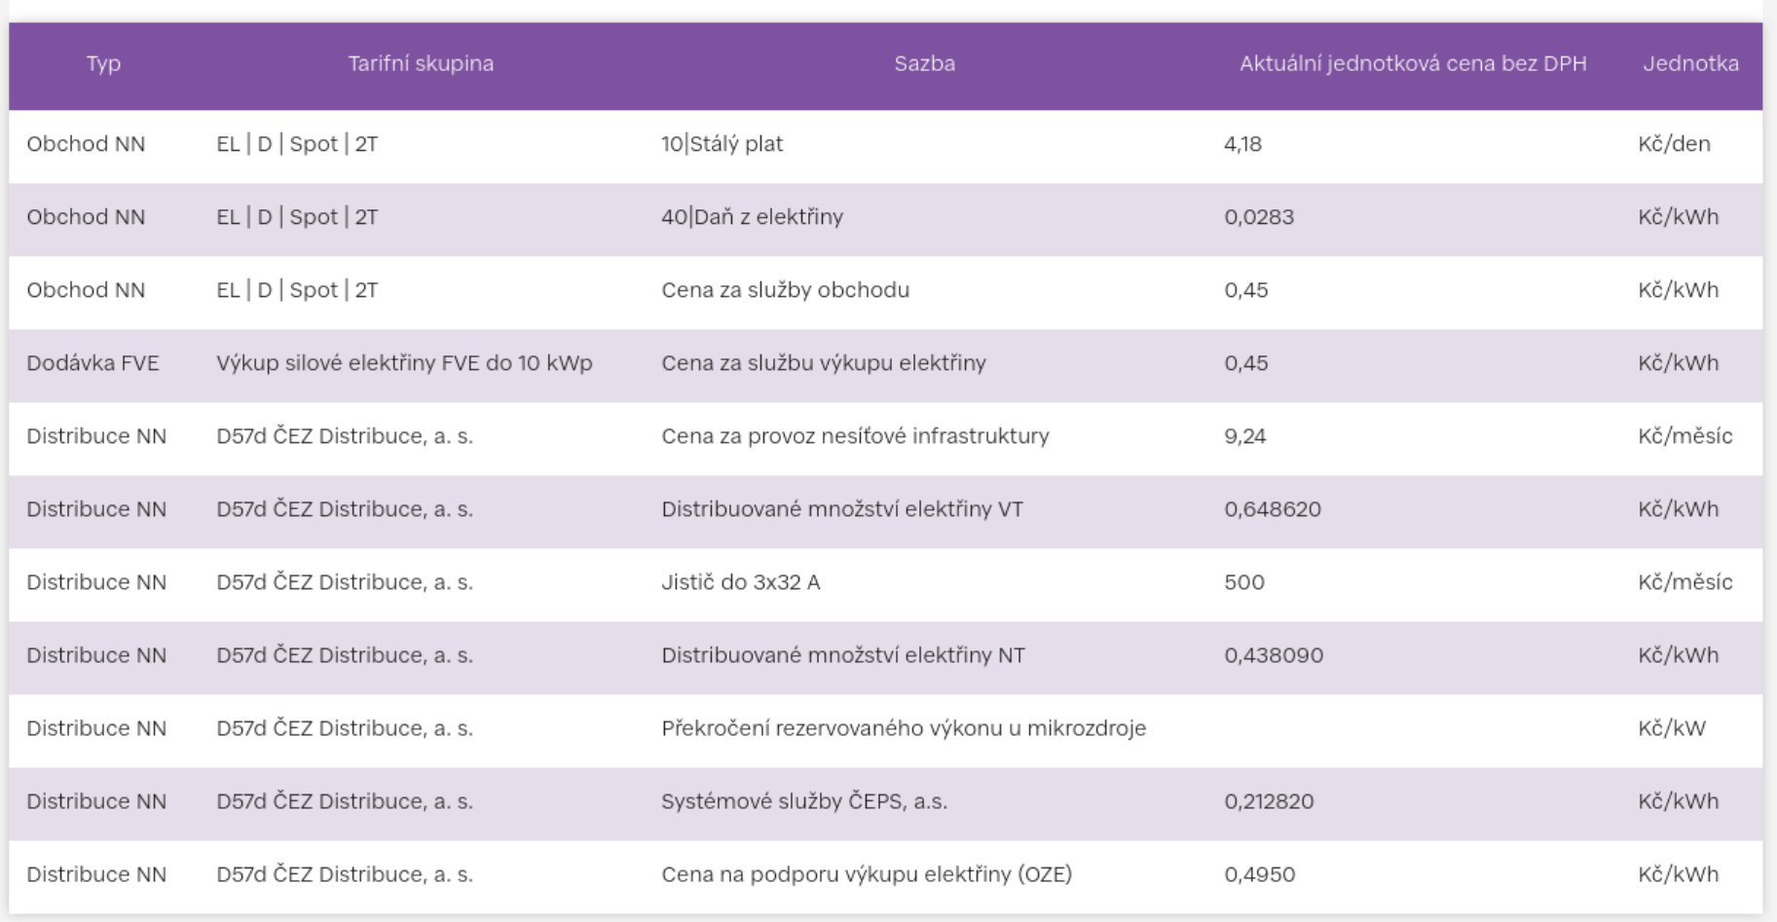1777x922 pixels.
Task: Click Překročení rezervovaného výkonu u mikrozdroje
Action: point(903,728)
